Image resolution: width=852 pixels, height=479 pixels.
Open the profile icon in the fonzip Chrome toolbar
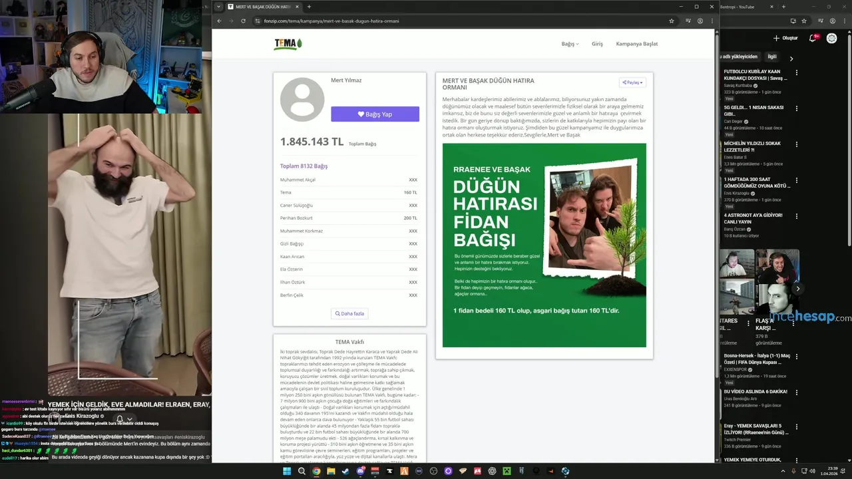tap(700, 21)
